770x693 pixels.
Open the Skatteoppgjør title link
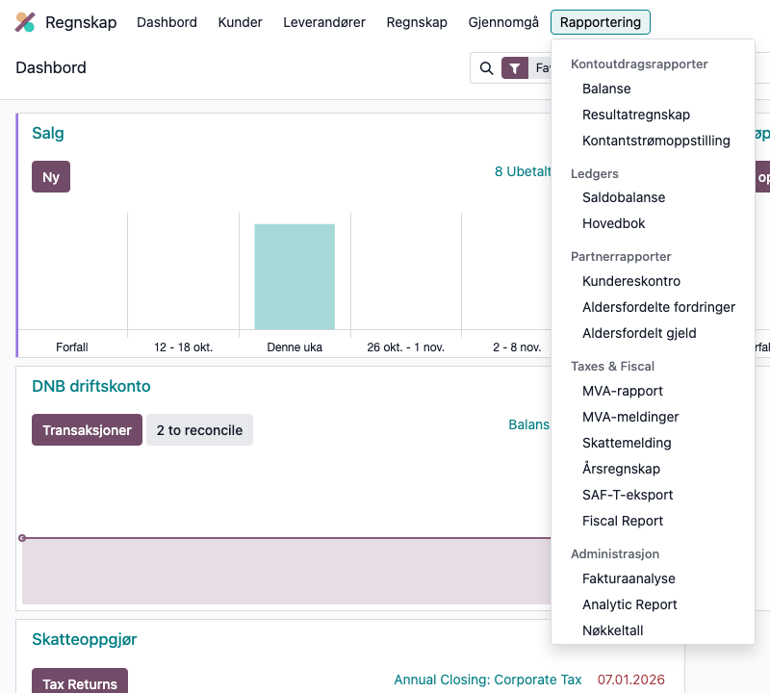(x=85, y=639)
